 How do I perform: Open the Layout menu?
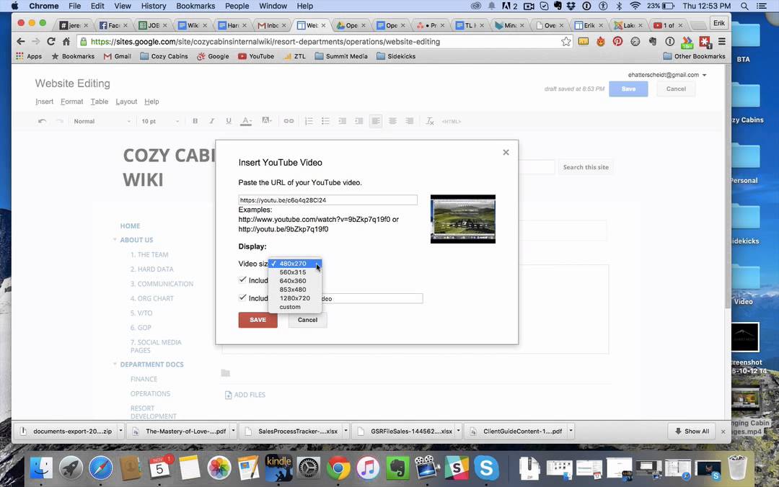(126, 102)
